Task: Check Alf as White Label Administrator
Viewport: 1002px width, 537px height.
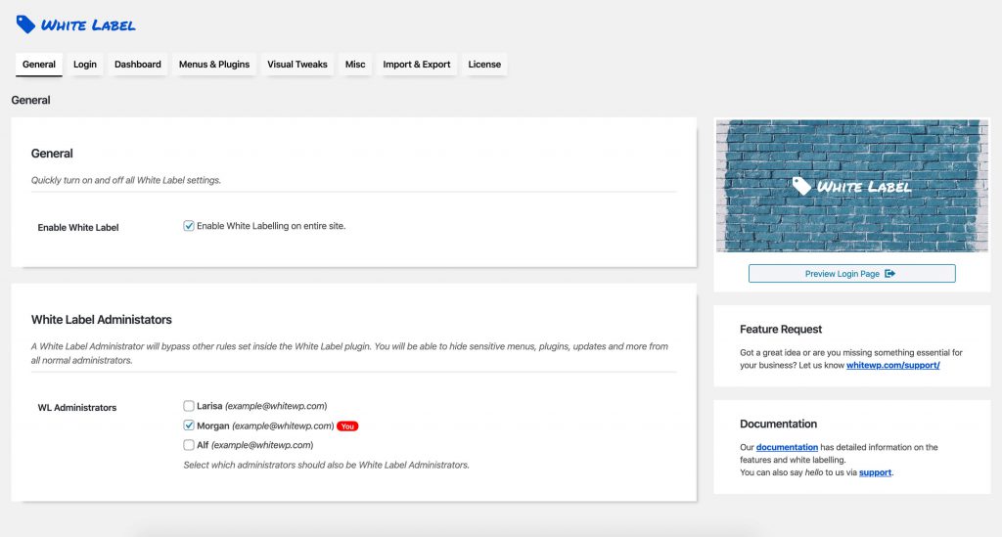Action: click(x=189, y=444)
